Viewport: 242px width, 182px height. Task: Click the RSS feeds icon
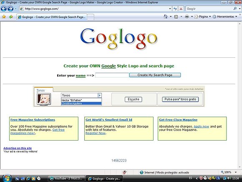pyautogui.click(x=176, y=17)
